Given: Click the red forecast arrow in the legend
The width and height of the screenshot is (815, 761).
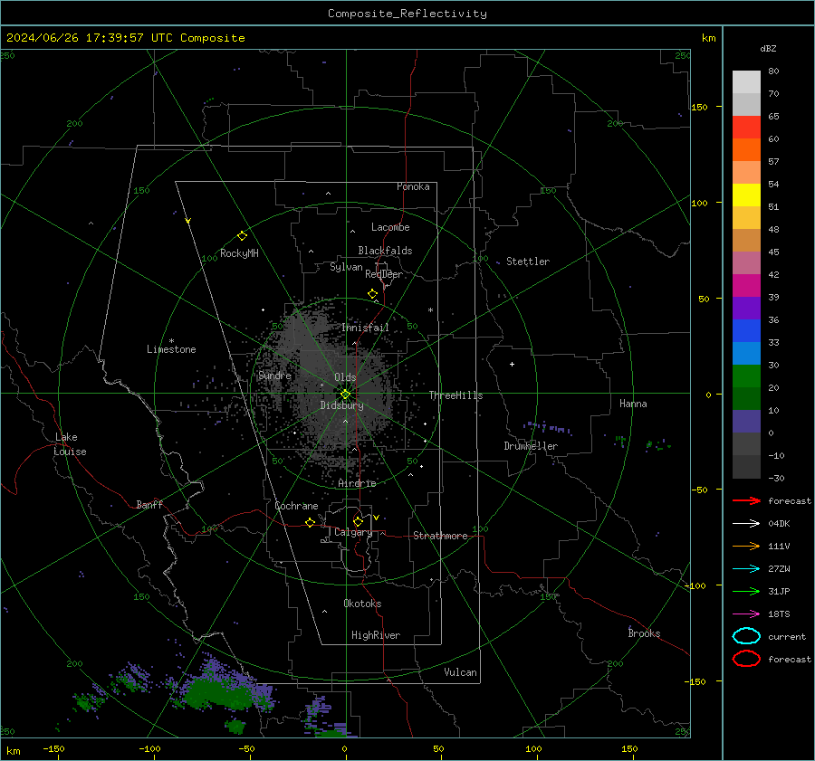Looking at the screenshot, I should [746, 500].
